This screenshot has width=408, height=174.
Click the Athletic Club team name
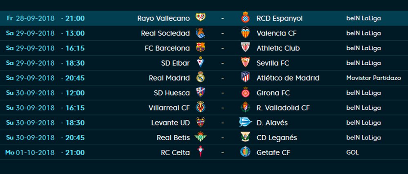point(278,48)
